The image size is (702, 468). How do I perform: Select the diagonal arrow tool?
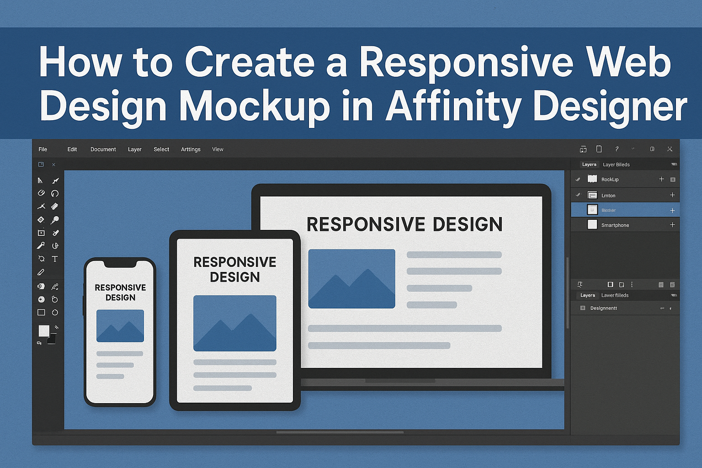[x=55, y=181]
